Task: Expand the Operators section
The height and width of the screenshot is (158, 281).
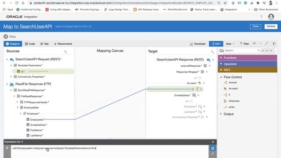Action: tap(221, 64)
